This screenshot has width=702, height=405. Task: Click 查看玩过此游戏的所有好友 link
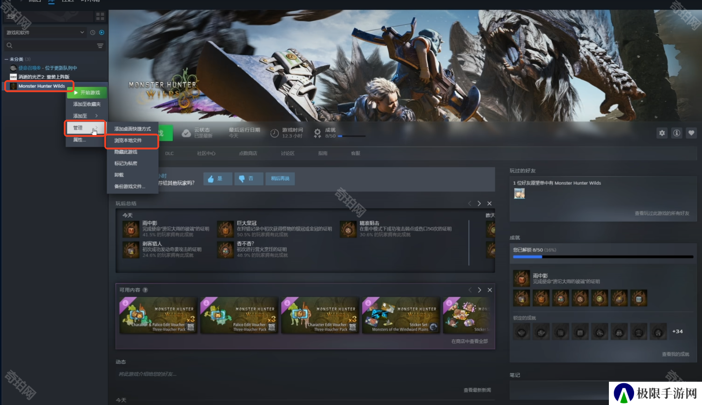pyautogui.click(x=661, y=213)
